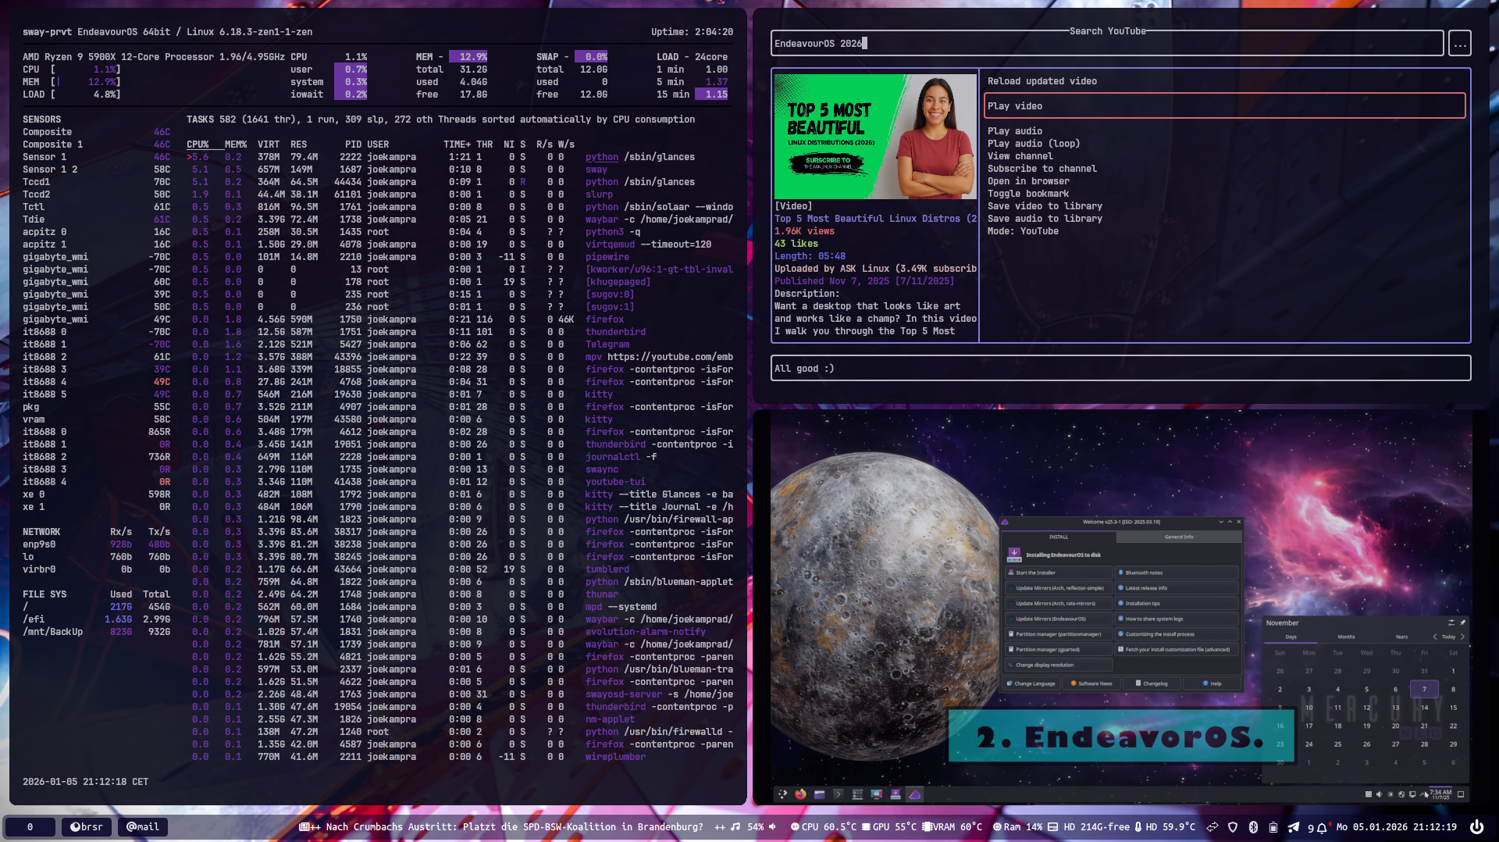1499x842 pixels.
Task: Click the FILE SYS section heading in Glances
Action: 45,594
